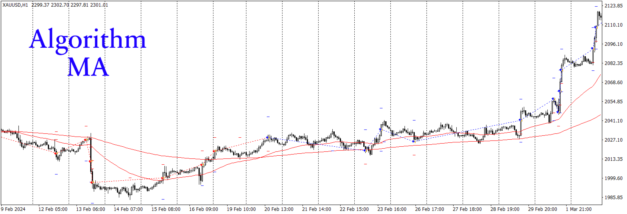The width and height of the screenshot is (627, 214).
Task: Click the time label 20 Feb 13:00
Action: (279, 209)
